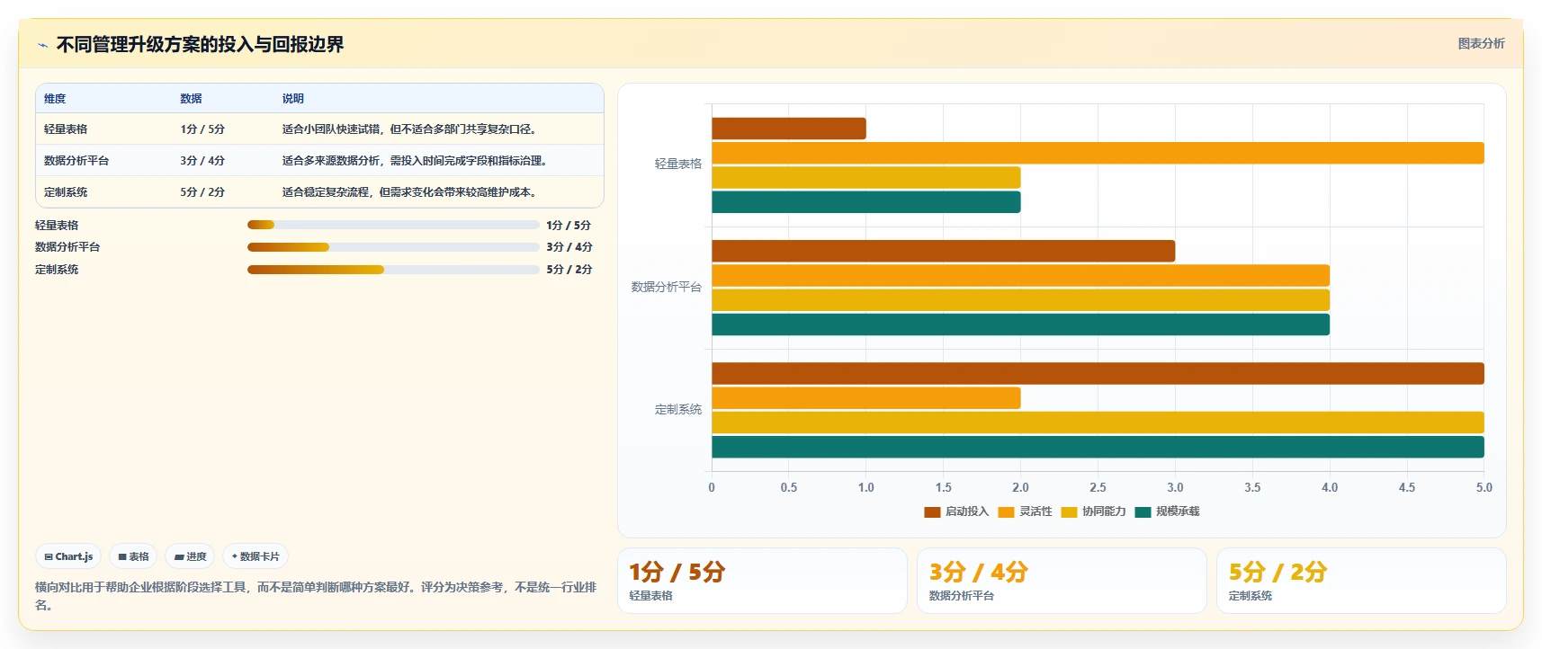Click the 数据 column header

[191, 99]
